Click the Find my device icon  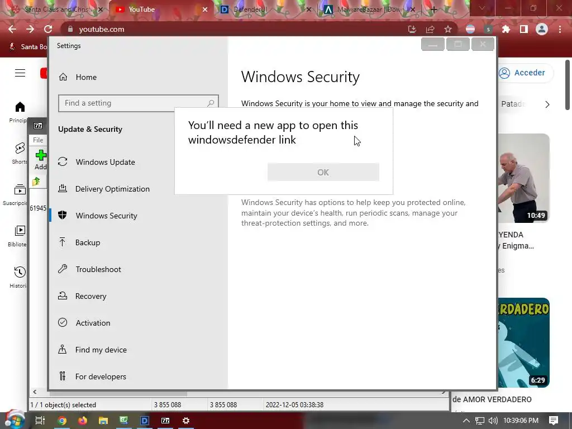pyautogui.click(x=63, y=350)
